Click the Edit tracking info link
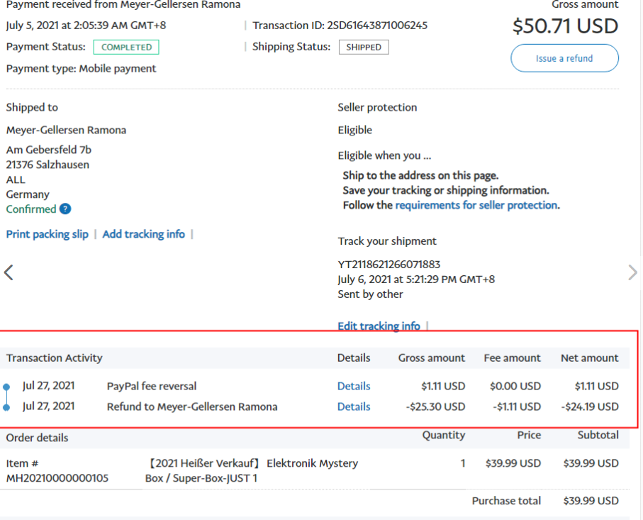This screenshot has width=643, height=520. (x=379, y=326)
